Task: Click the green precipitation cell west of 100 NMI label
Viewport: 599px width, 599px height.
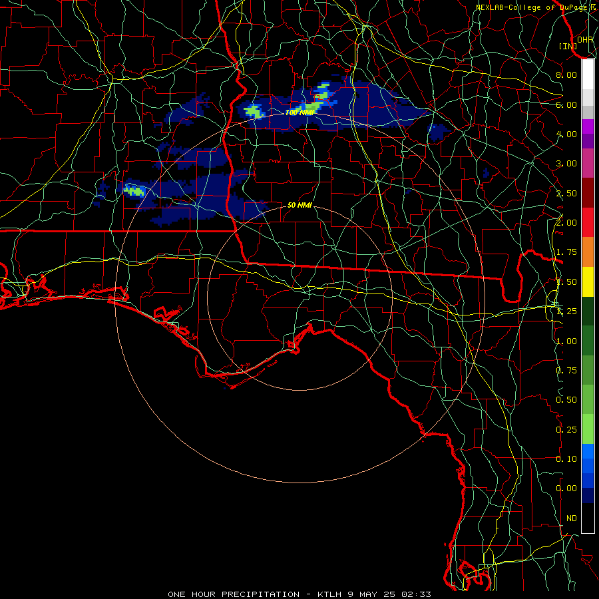Action: click(x=254, y=111)
